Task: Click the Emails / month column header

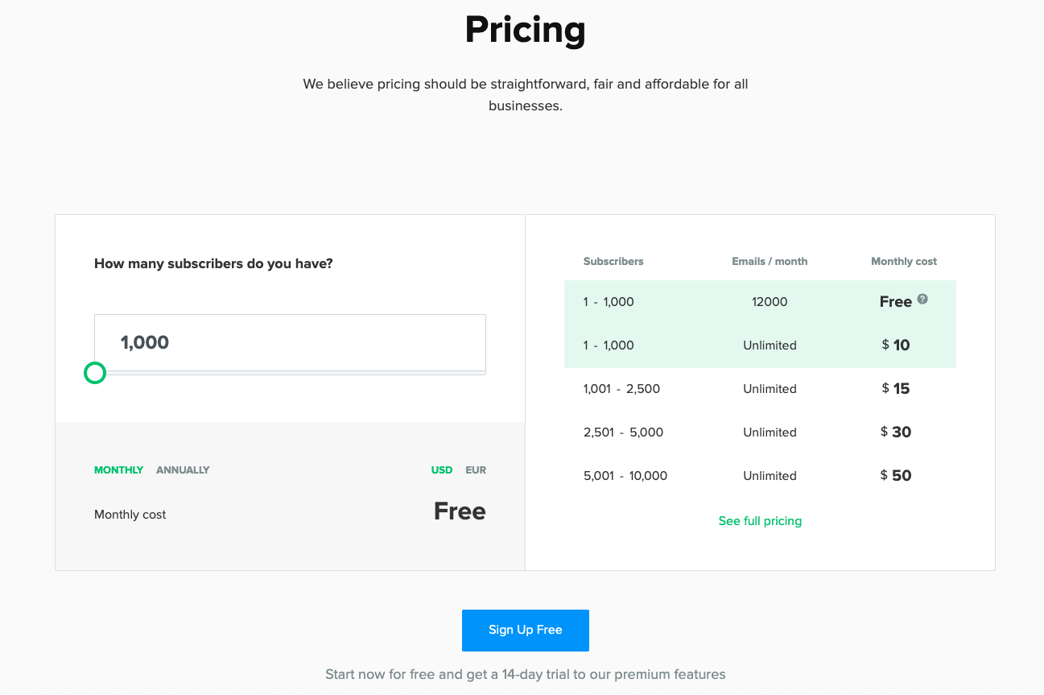Action: point(770,261)
